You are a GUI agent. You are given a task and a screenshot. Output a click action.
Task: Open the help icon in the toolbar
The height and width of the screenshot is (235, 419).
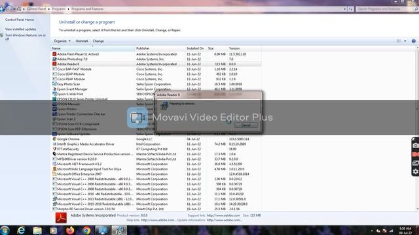point(414,41)
